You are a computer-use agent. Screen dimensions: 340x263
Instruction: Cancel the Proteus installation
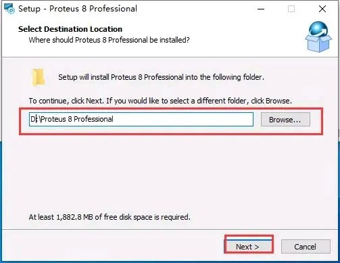pos(306,247)
